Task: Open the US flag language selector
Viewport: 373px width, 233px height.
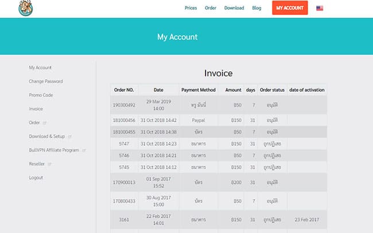Action: 320,8
